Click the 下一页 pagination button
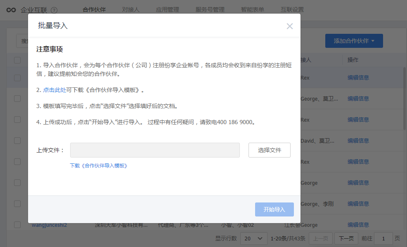 pyautogui.click(x=346, y=238)
